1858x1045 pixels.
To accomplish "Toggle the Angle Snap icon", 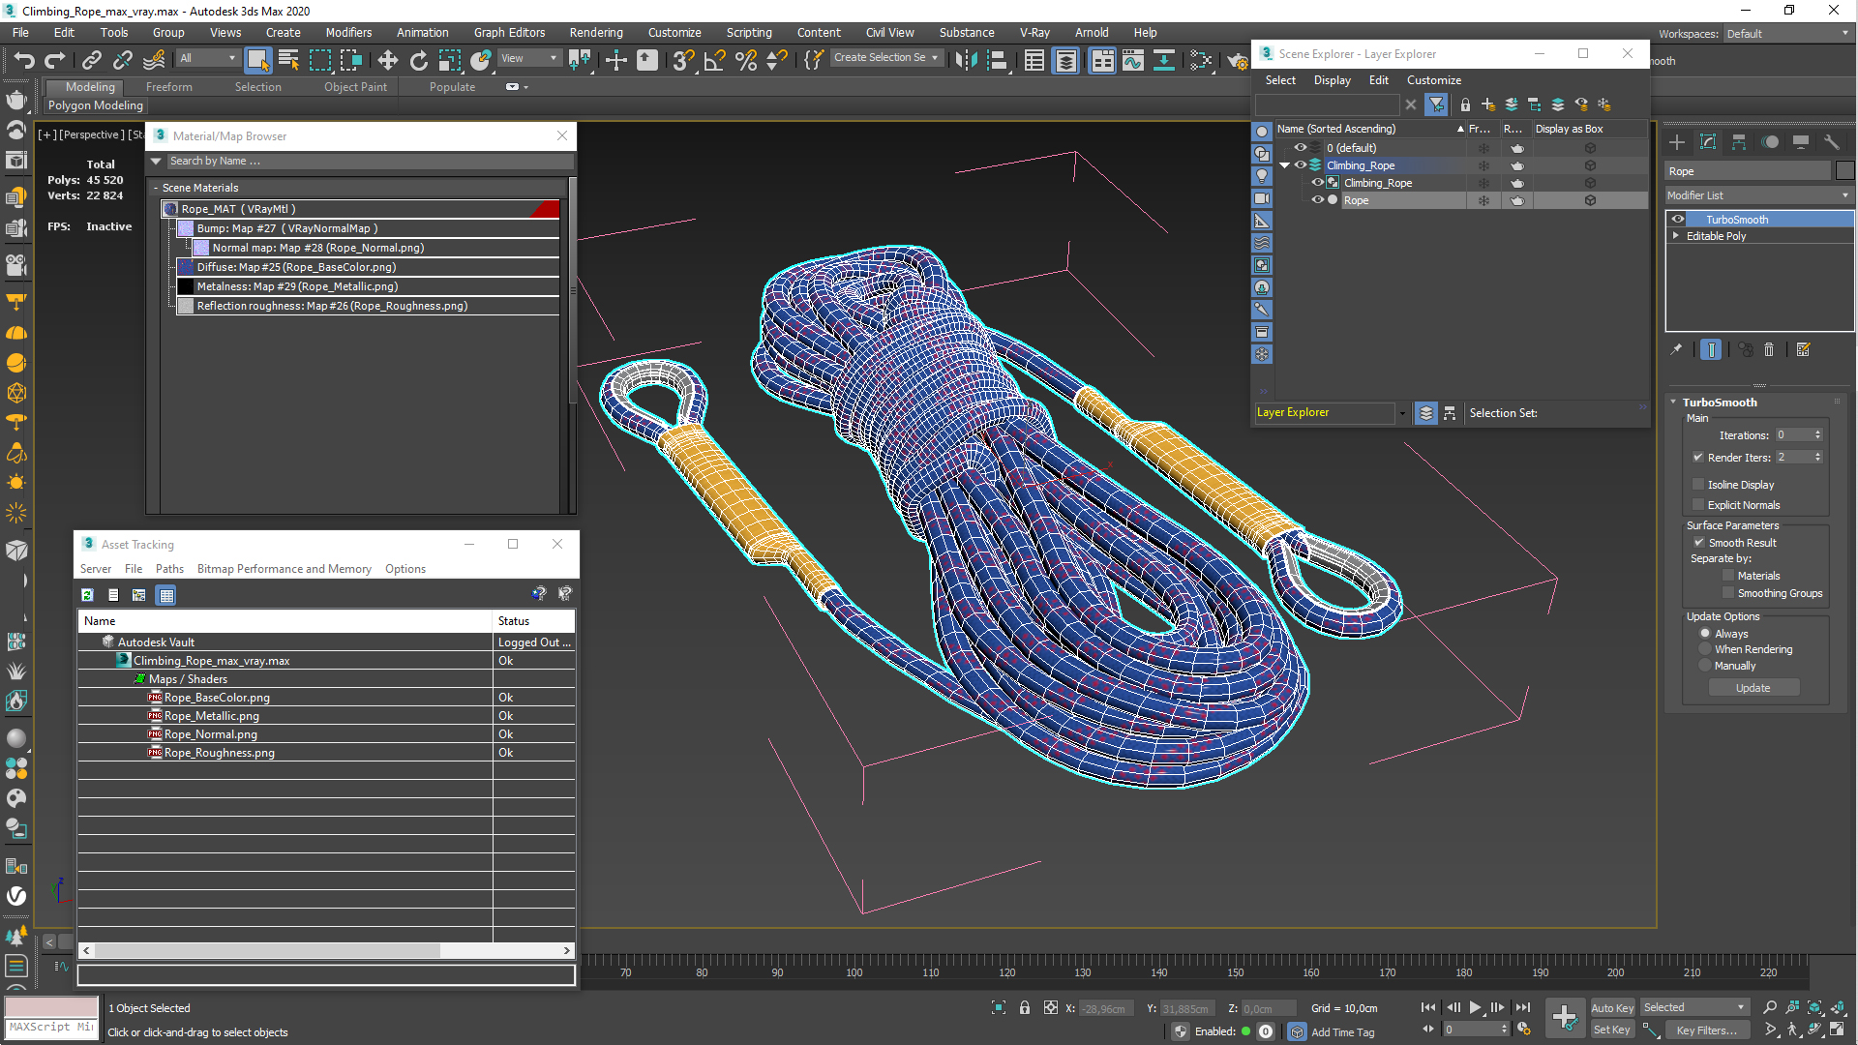I will (x=714, y=60).
